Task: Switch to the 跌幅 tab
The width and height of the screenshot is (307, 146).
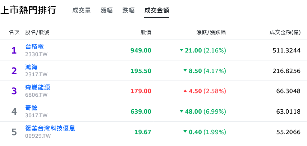Action: [128, 10]
